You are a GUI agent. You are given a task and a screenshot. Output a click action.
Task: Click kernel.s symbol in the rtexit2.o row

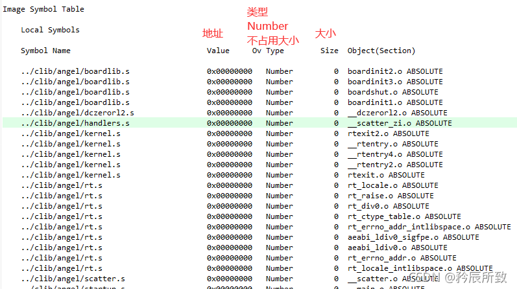71,133
